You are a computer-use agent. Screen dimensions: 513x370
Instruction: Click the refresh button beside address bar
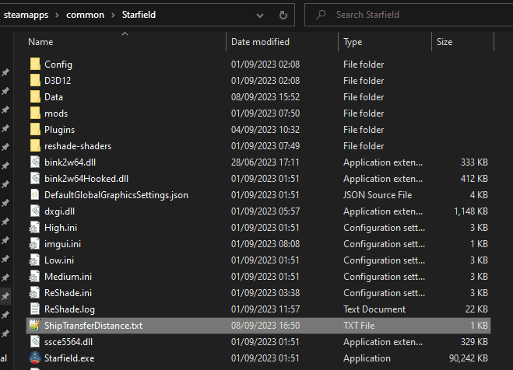[282, 15]
